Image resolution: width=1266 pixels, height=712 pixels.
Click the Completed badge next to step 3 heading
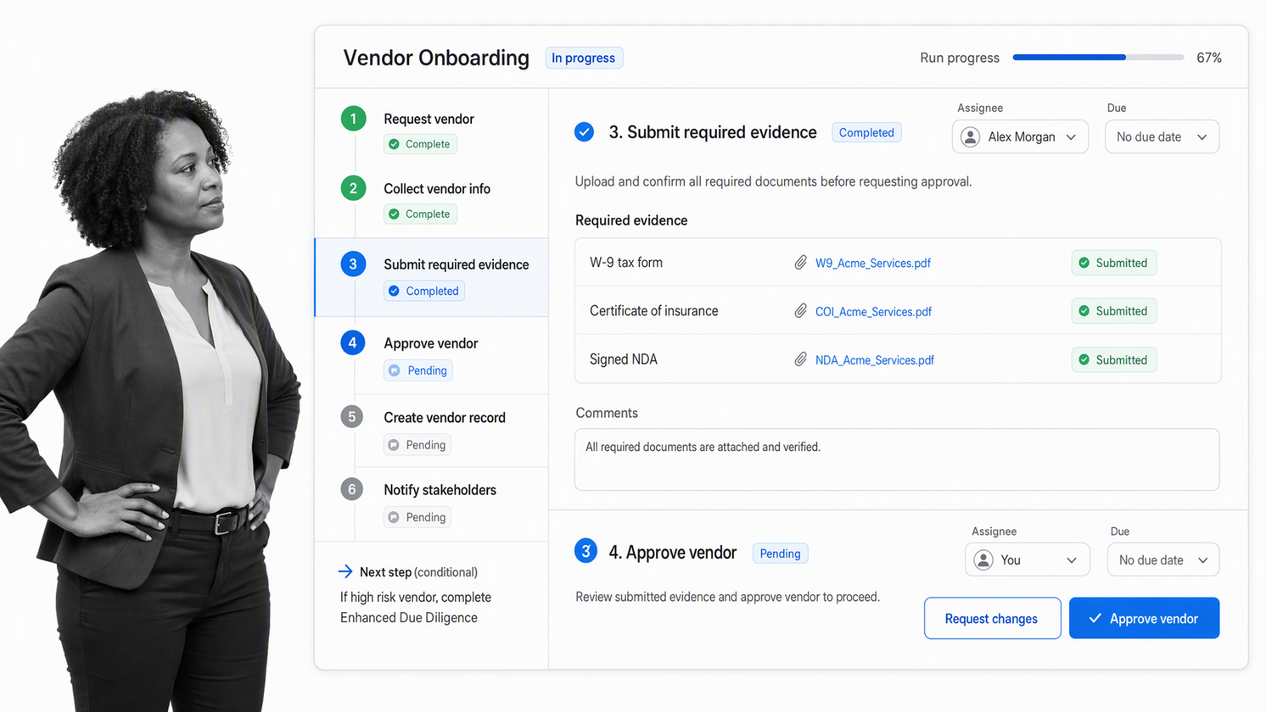pos(866,132)
